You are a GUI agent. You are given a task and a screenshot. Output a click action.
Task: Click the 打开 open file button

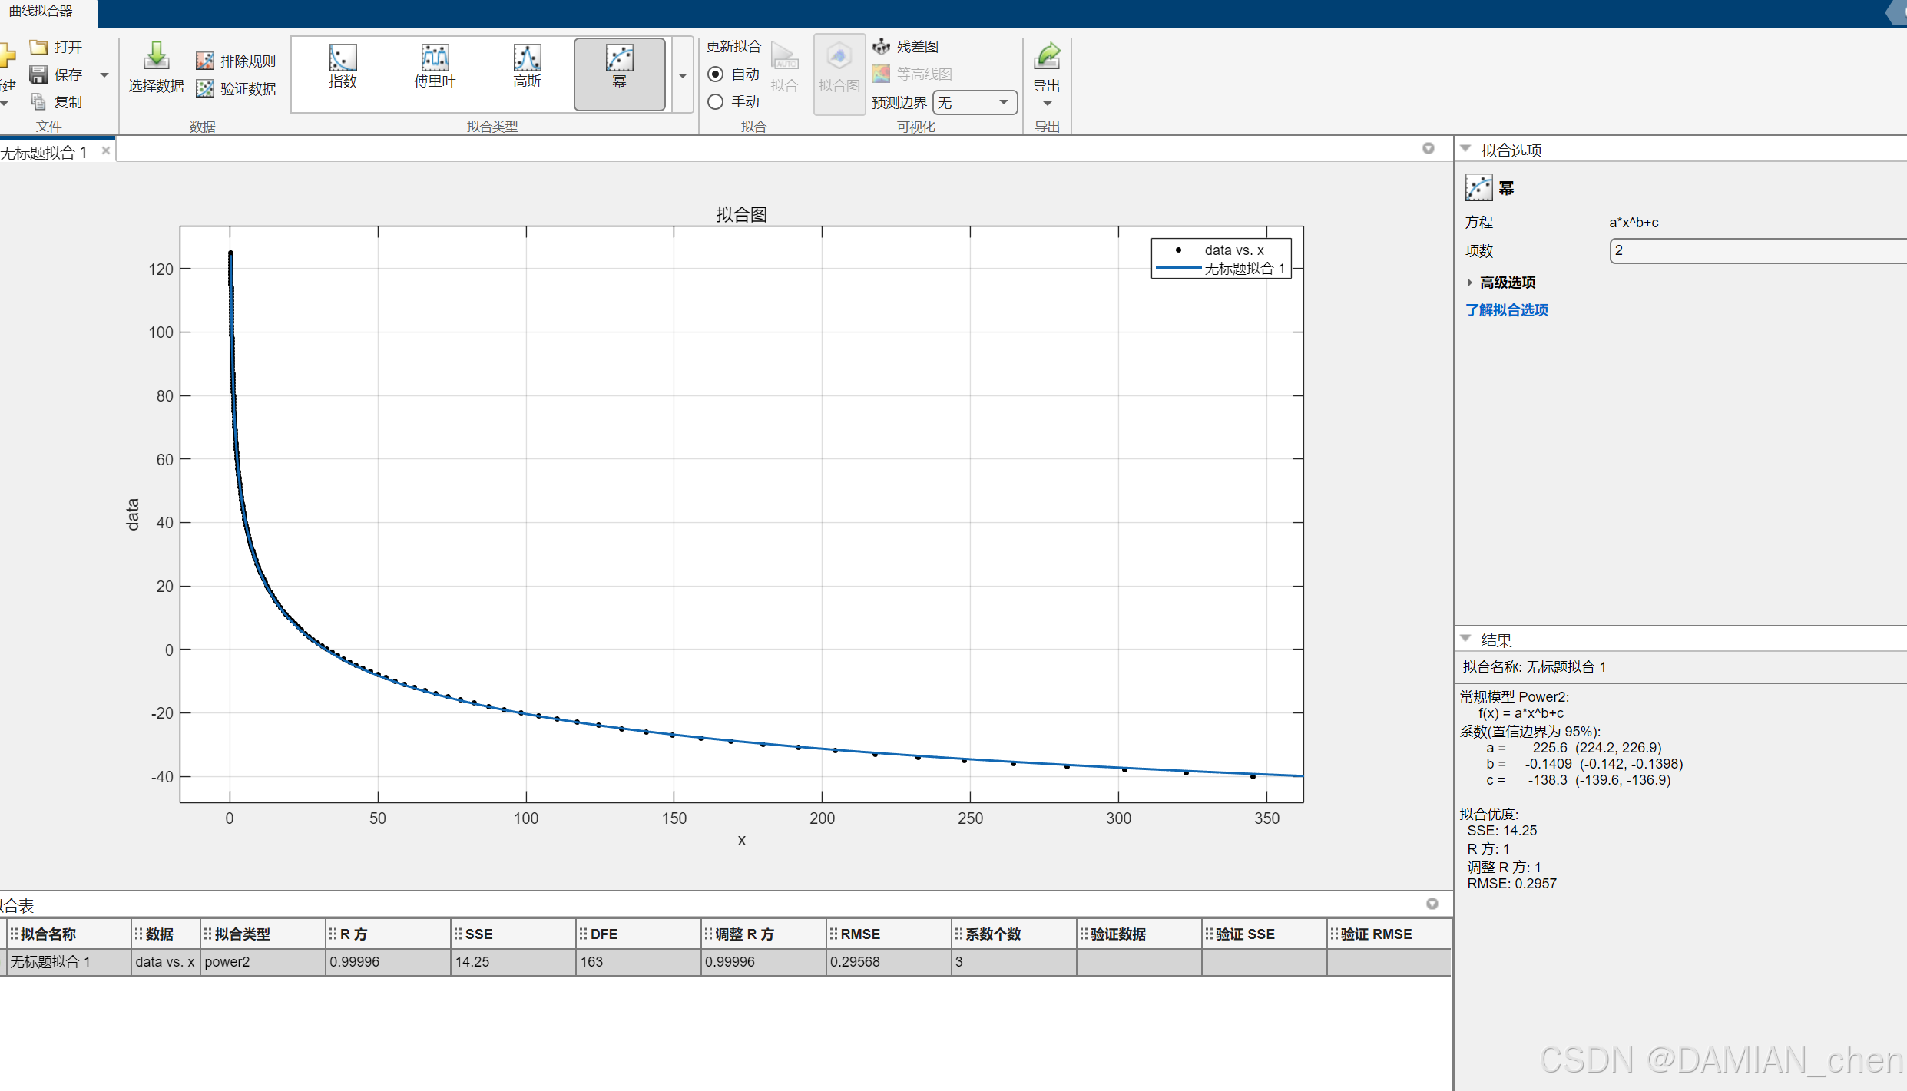pyautogui.click(x=57, y=48)
